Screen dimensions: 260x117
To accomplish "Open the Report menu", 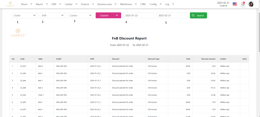I will [x=42, y=4].
